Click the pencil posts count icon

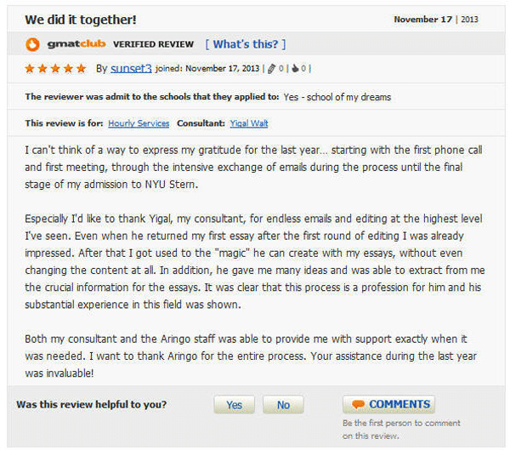pos(271,69)
